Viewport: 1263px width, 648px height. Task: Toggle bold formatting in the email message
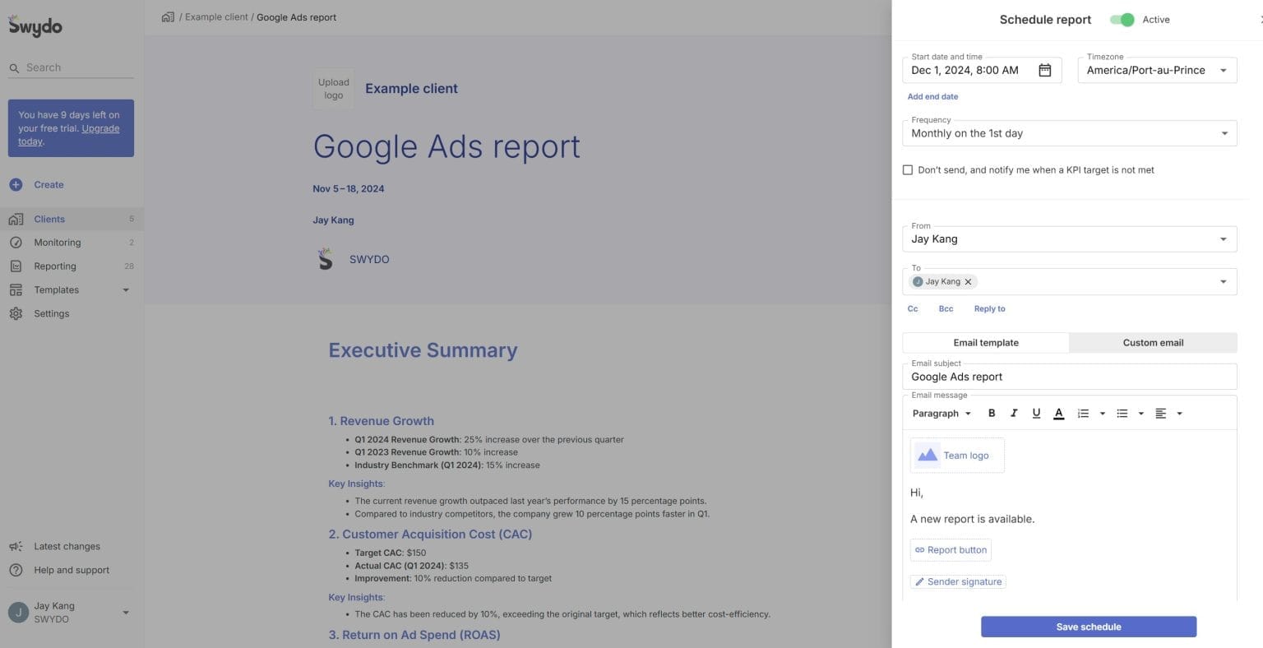click(992, 413)
